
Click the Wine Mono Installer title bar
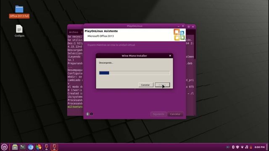(x=134, y=56)
